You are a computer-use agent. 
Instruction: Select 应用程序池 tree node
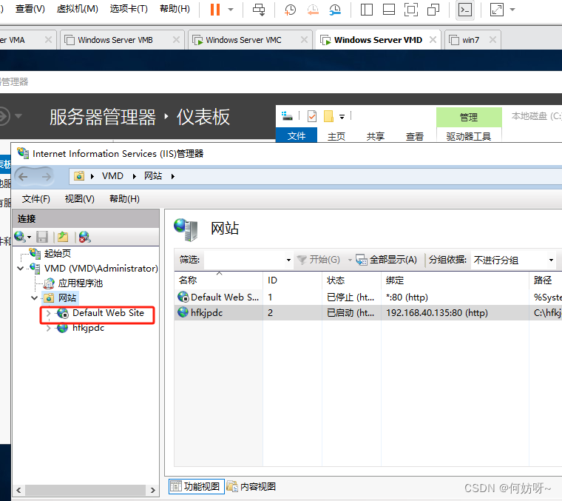(x=81, y=283)
